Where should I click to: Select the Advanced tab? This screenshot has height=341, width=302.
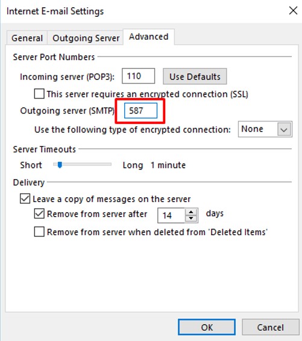[x=149, y=37]
